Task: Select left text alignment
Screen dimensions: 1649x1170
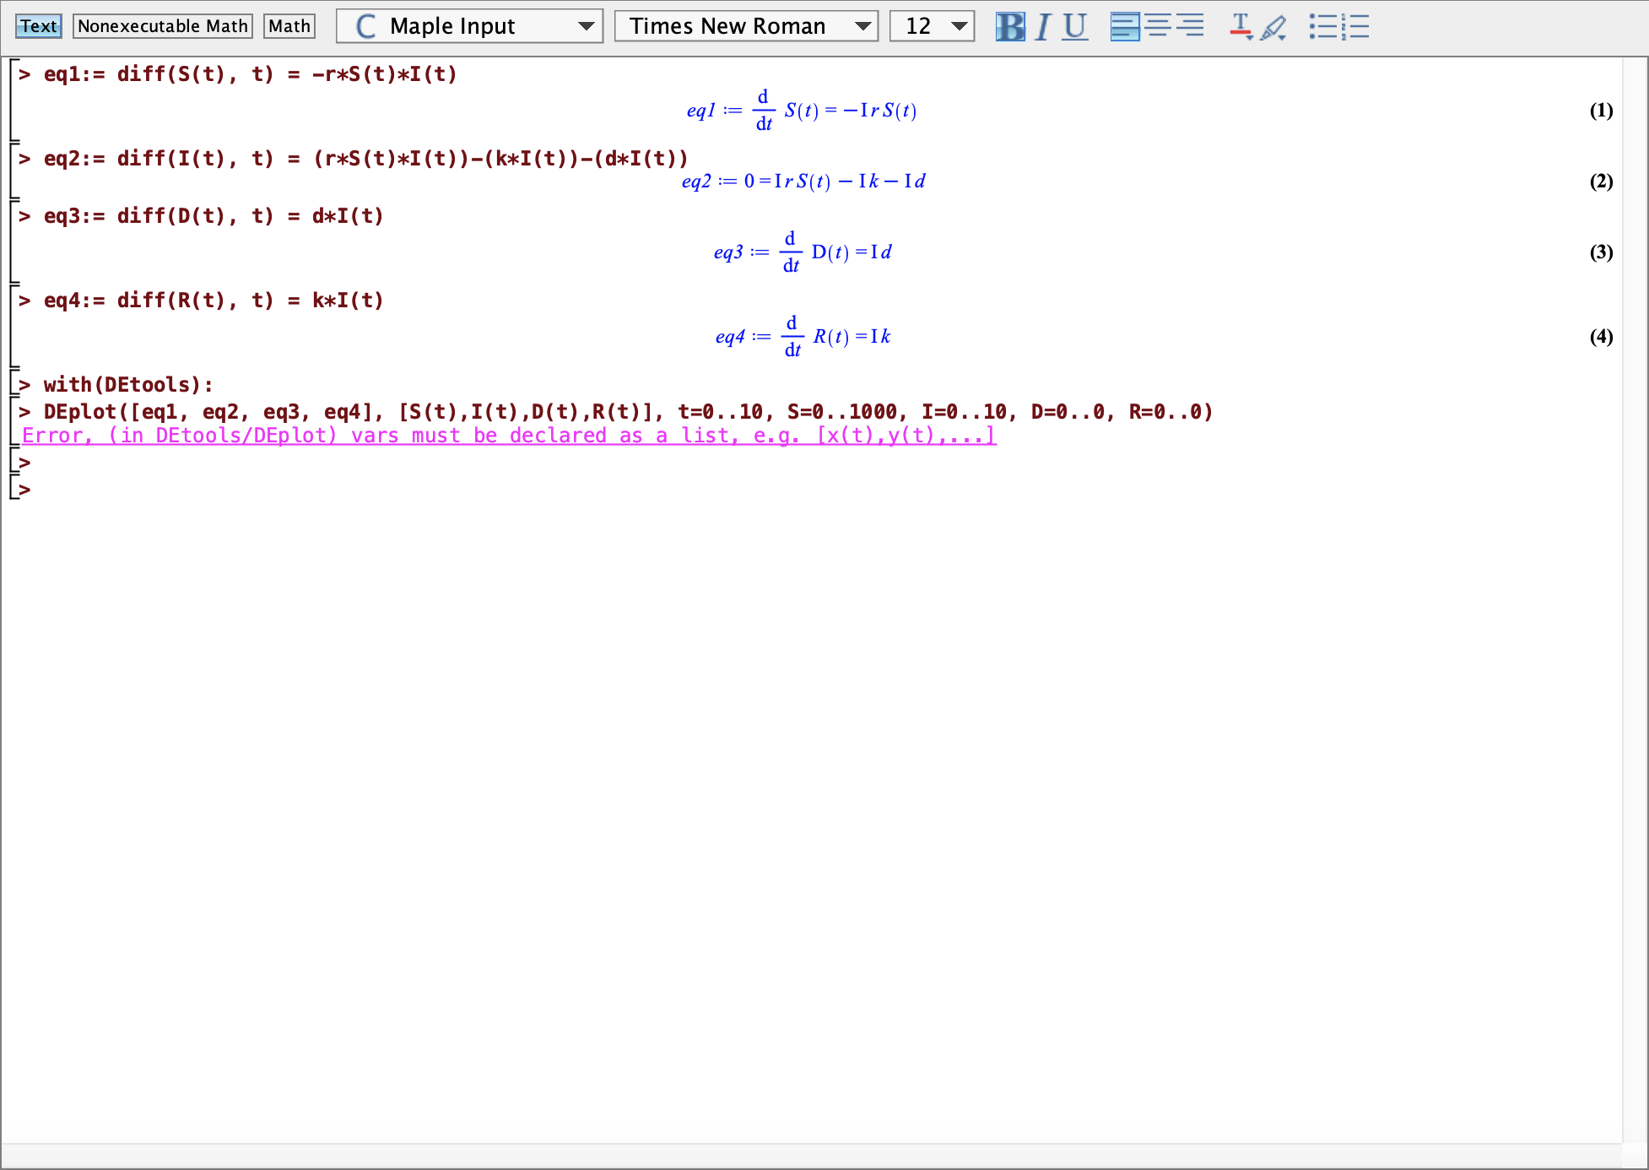Action: [x=1124, y=26]
